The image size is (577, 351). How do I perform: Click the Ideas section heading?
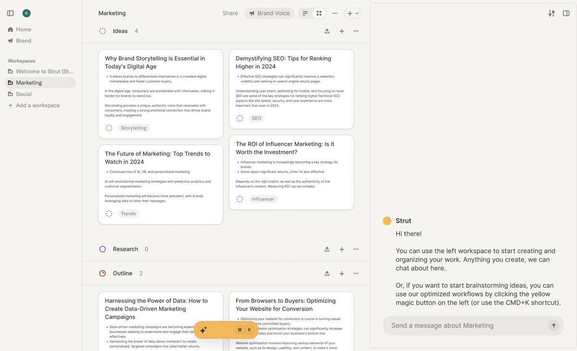point(120,31)
